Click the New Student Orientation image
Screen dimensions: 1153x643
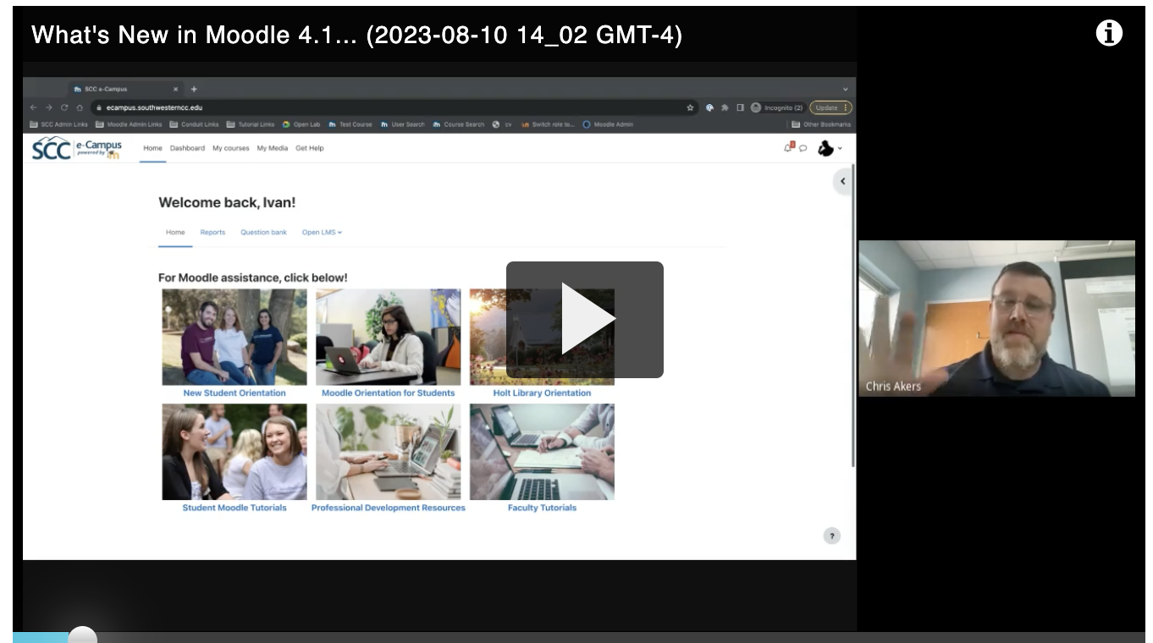(x=234, y=337)
